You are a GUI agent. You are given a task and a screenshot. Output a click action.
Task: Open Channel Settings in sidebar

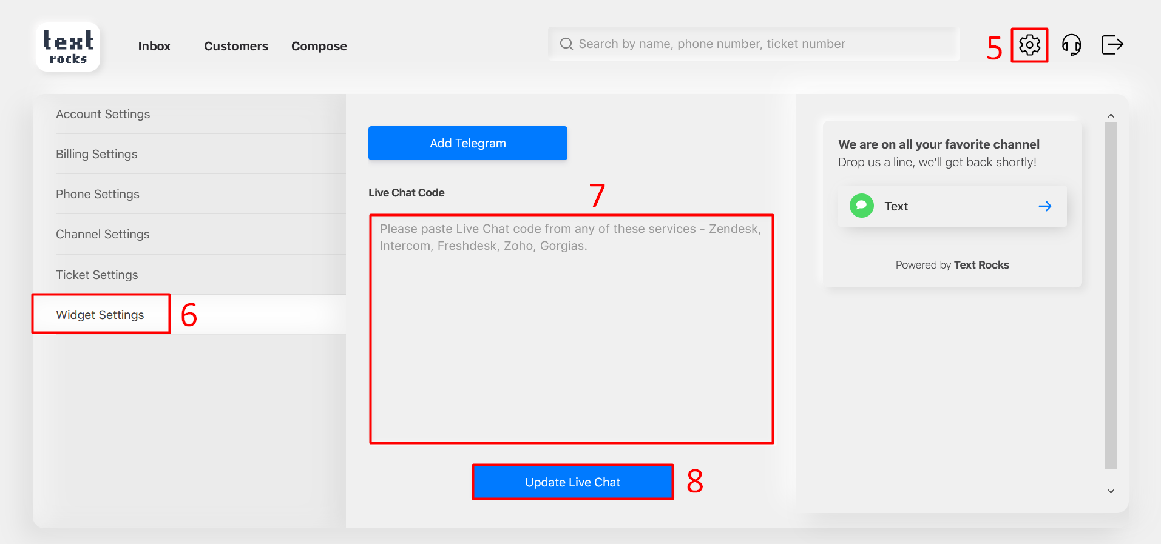103,234
